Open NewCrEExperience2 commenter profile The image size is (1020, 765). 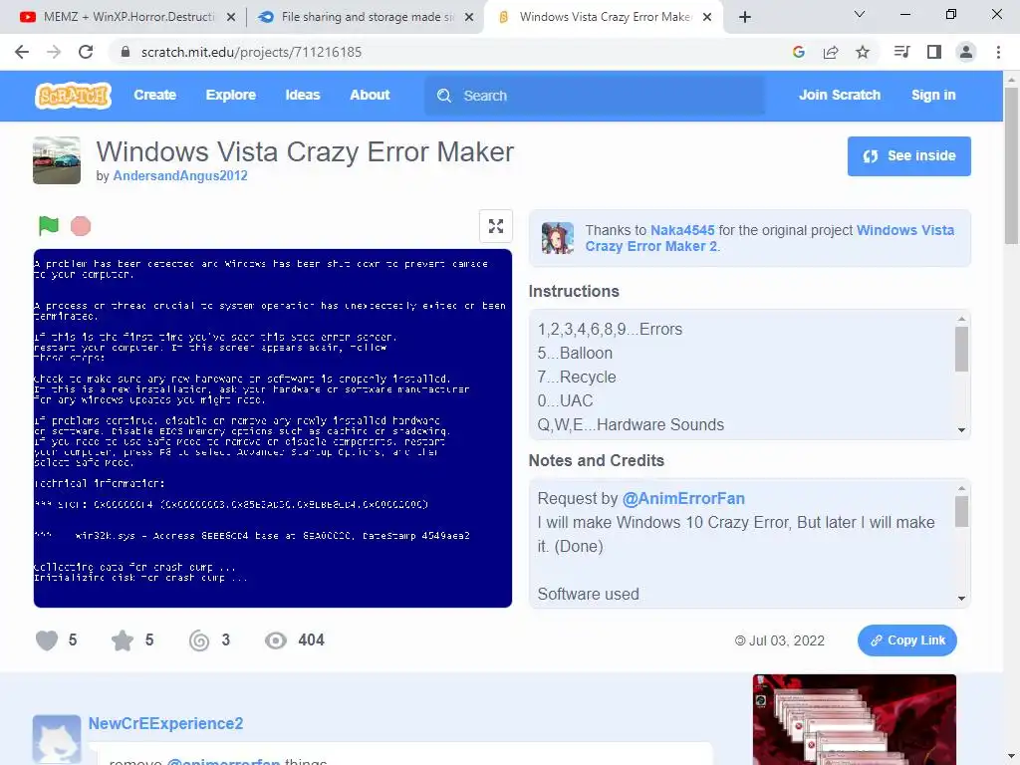point(166,723)
